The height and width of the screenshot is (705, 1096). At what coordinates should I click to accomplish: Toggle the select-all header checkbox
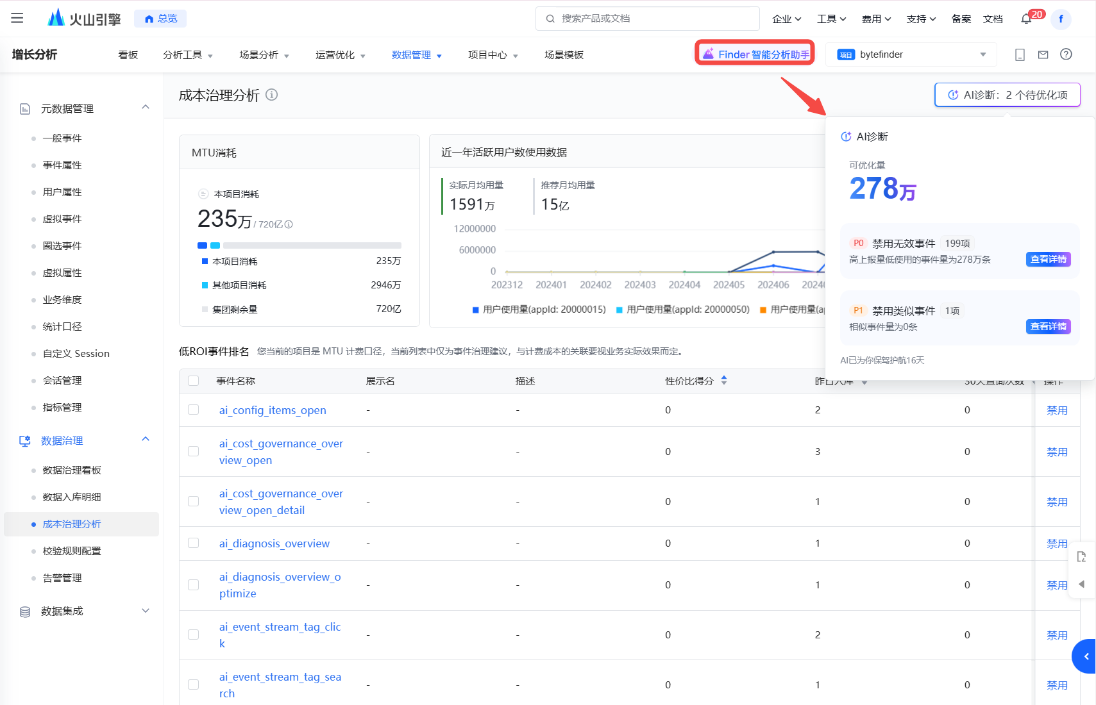point(193,381)
